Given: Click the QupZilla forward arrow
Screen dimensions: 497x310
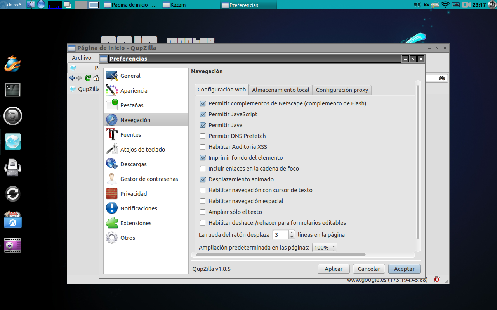Looking at the screenshot, I should pyautogui.click(x=80, y=78).
